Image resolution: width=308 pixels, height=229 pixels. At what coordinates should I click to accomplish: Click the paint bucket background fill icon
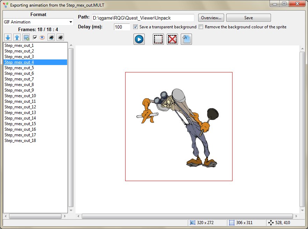point(186,39)
